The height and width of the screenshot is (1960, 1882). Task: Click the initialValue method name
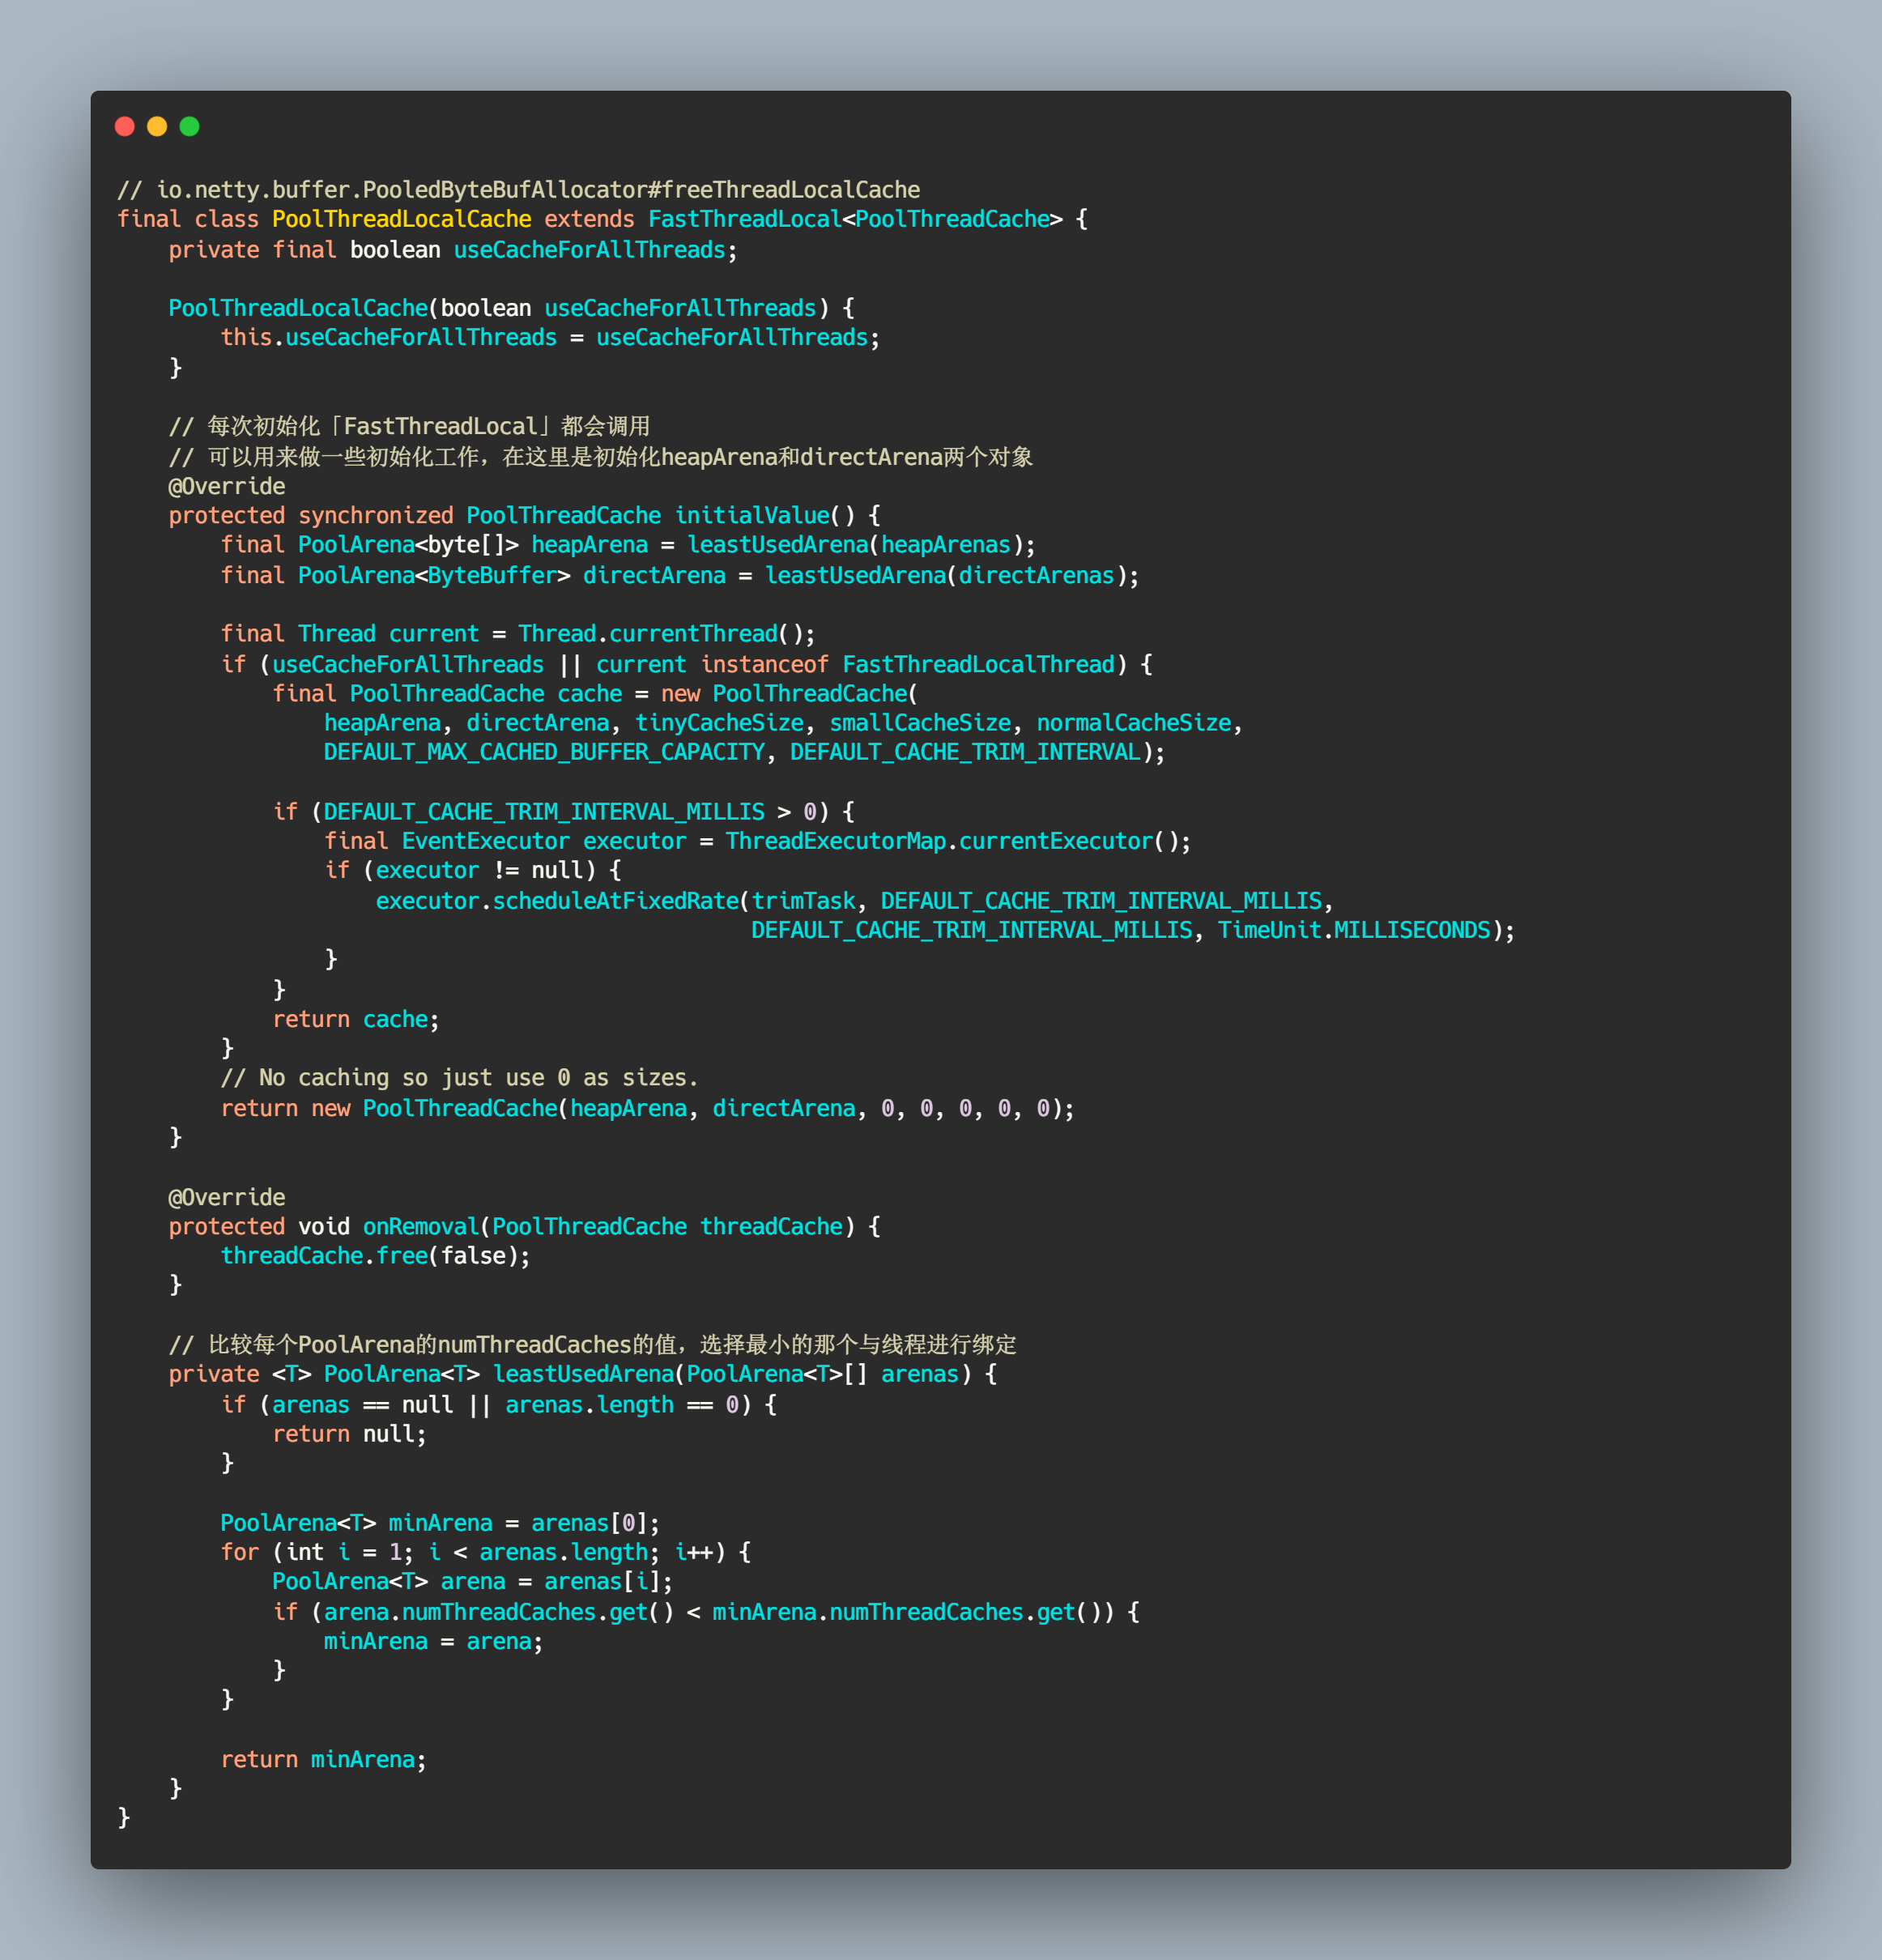[752, 515]
